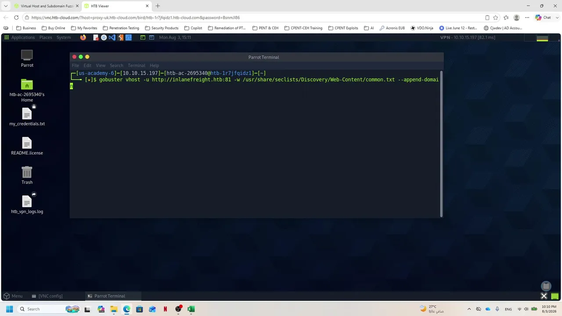The image size is (562, 316).
Task: Open the browser profile avatar
Action: (x=517, y=18)
